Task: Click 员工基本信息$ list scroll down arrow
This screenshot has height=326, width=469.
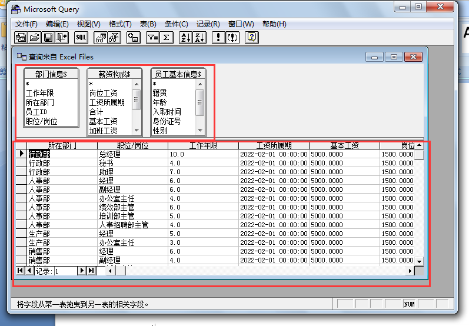Action: [x=200, y=131]
